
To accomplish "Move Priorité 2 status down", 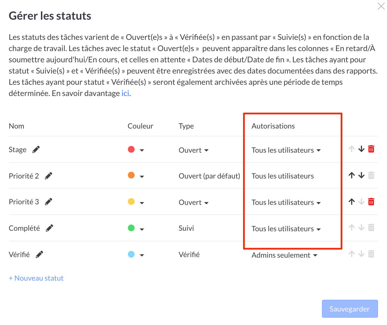I will (x=361, y=175).
